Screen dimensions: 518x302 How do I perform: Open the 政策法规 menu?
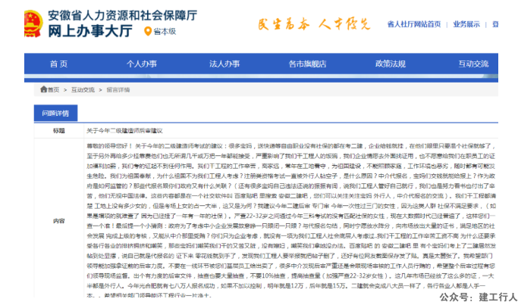pyautogui.click(x=390, y=64)
